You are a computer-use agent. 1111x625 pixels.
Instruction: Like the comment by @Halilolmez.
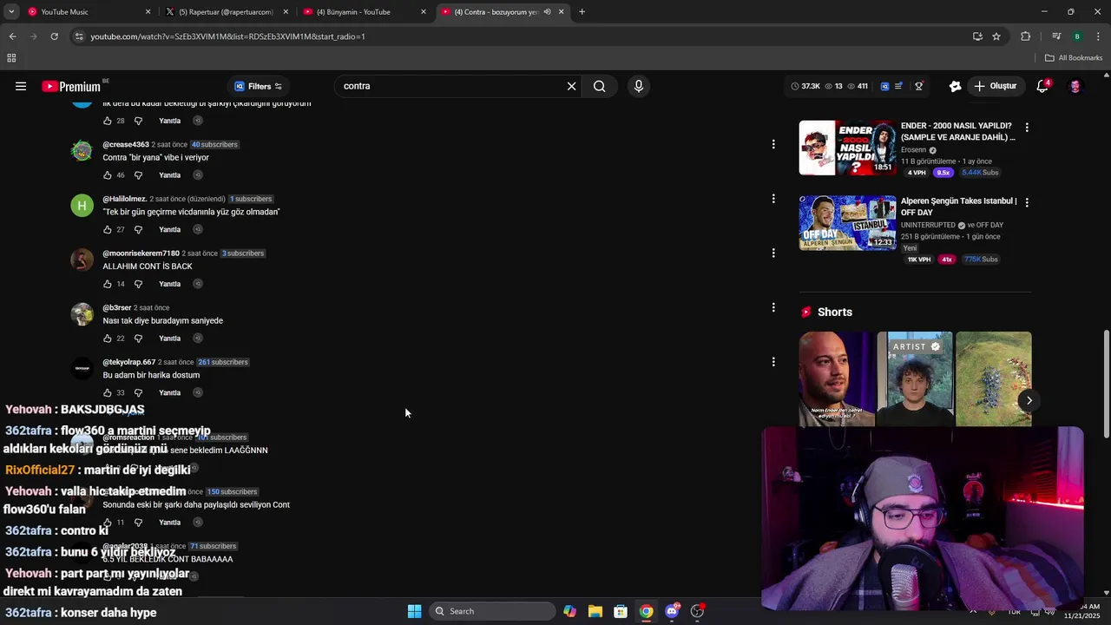pos(108,230)
